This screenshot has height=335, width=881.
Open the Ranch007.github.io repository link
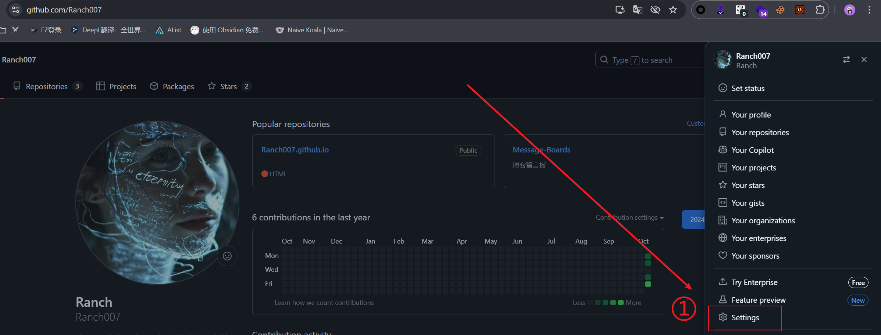click(295, 150)
